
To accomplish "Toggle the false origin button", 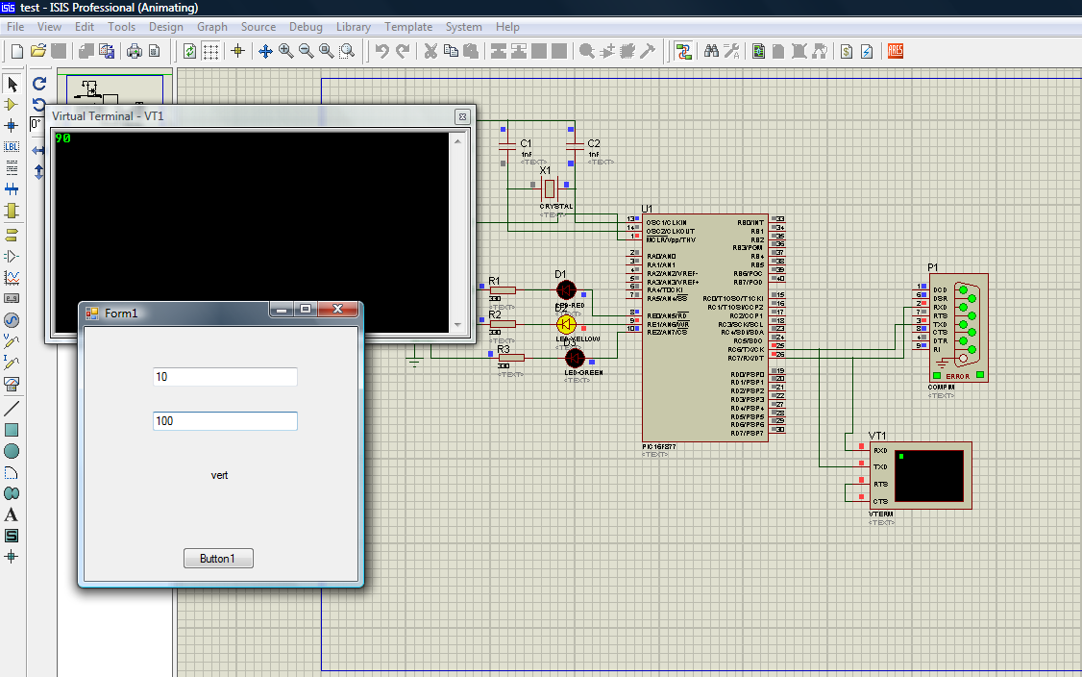I will click(238, 51).
